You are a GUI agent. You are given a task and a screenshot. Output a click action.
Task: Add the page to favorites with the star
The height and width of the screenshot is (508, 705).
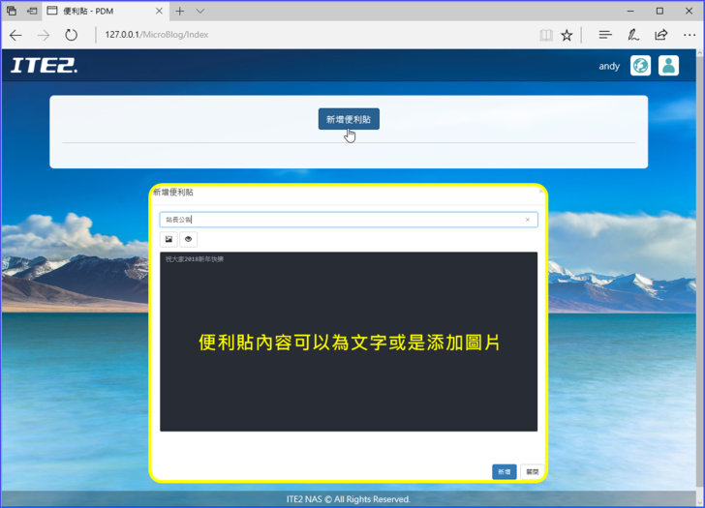pos(567,35)
